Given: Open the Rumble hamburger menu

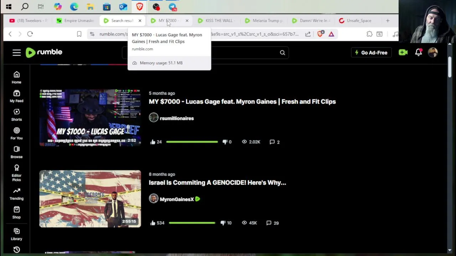Looking at the screenshot, I should click(x=17, y=53).
